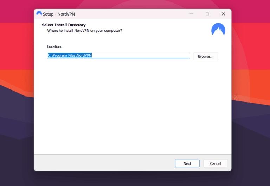Cancel the NordVPN installation
Viewport: 270px width, 186px height.
[x=216, y=163]
